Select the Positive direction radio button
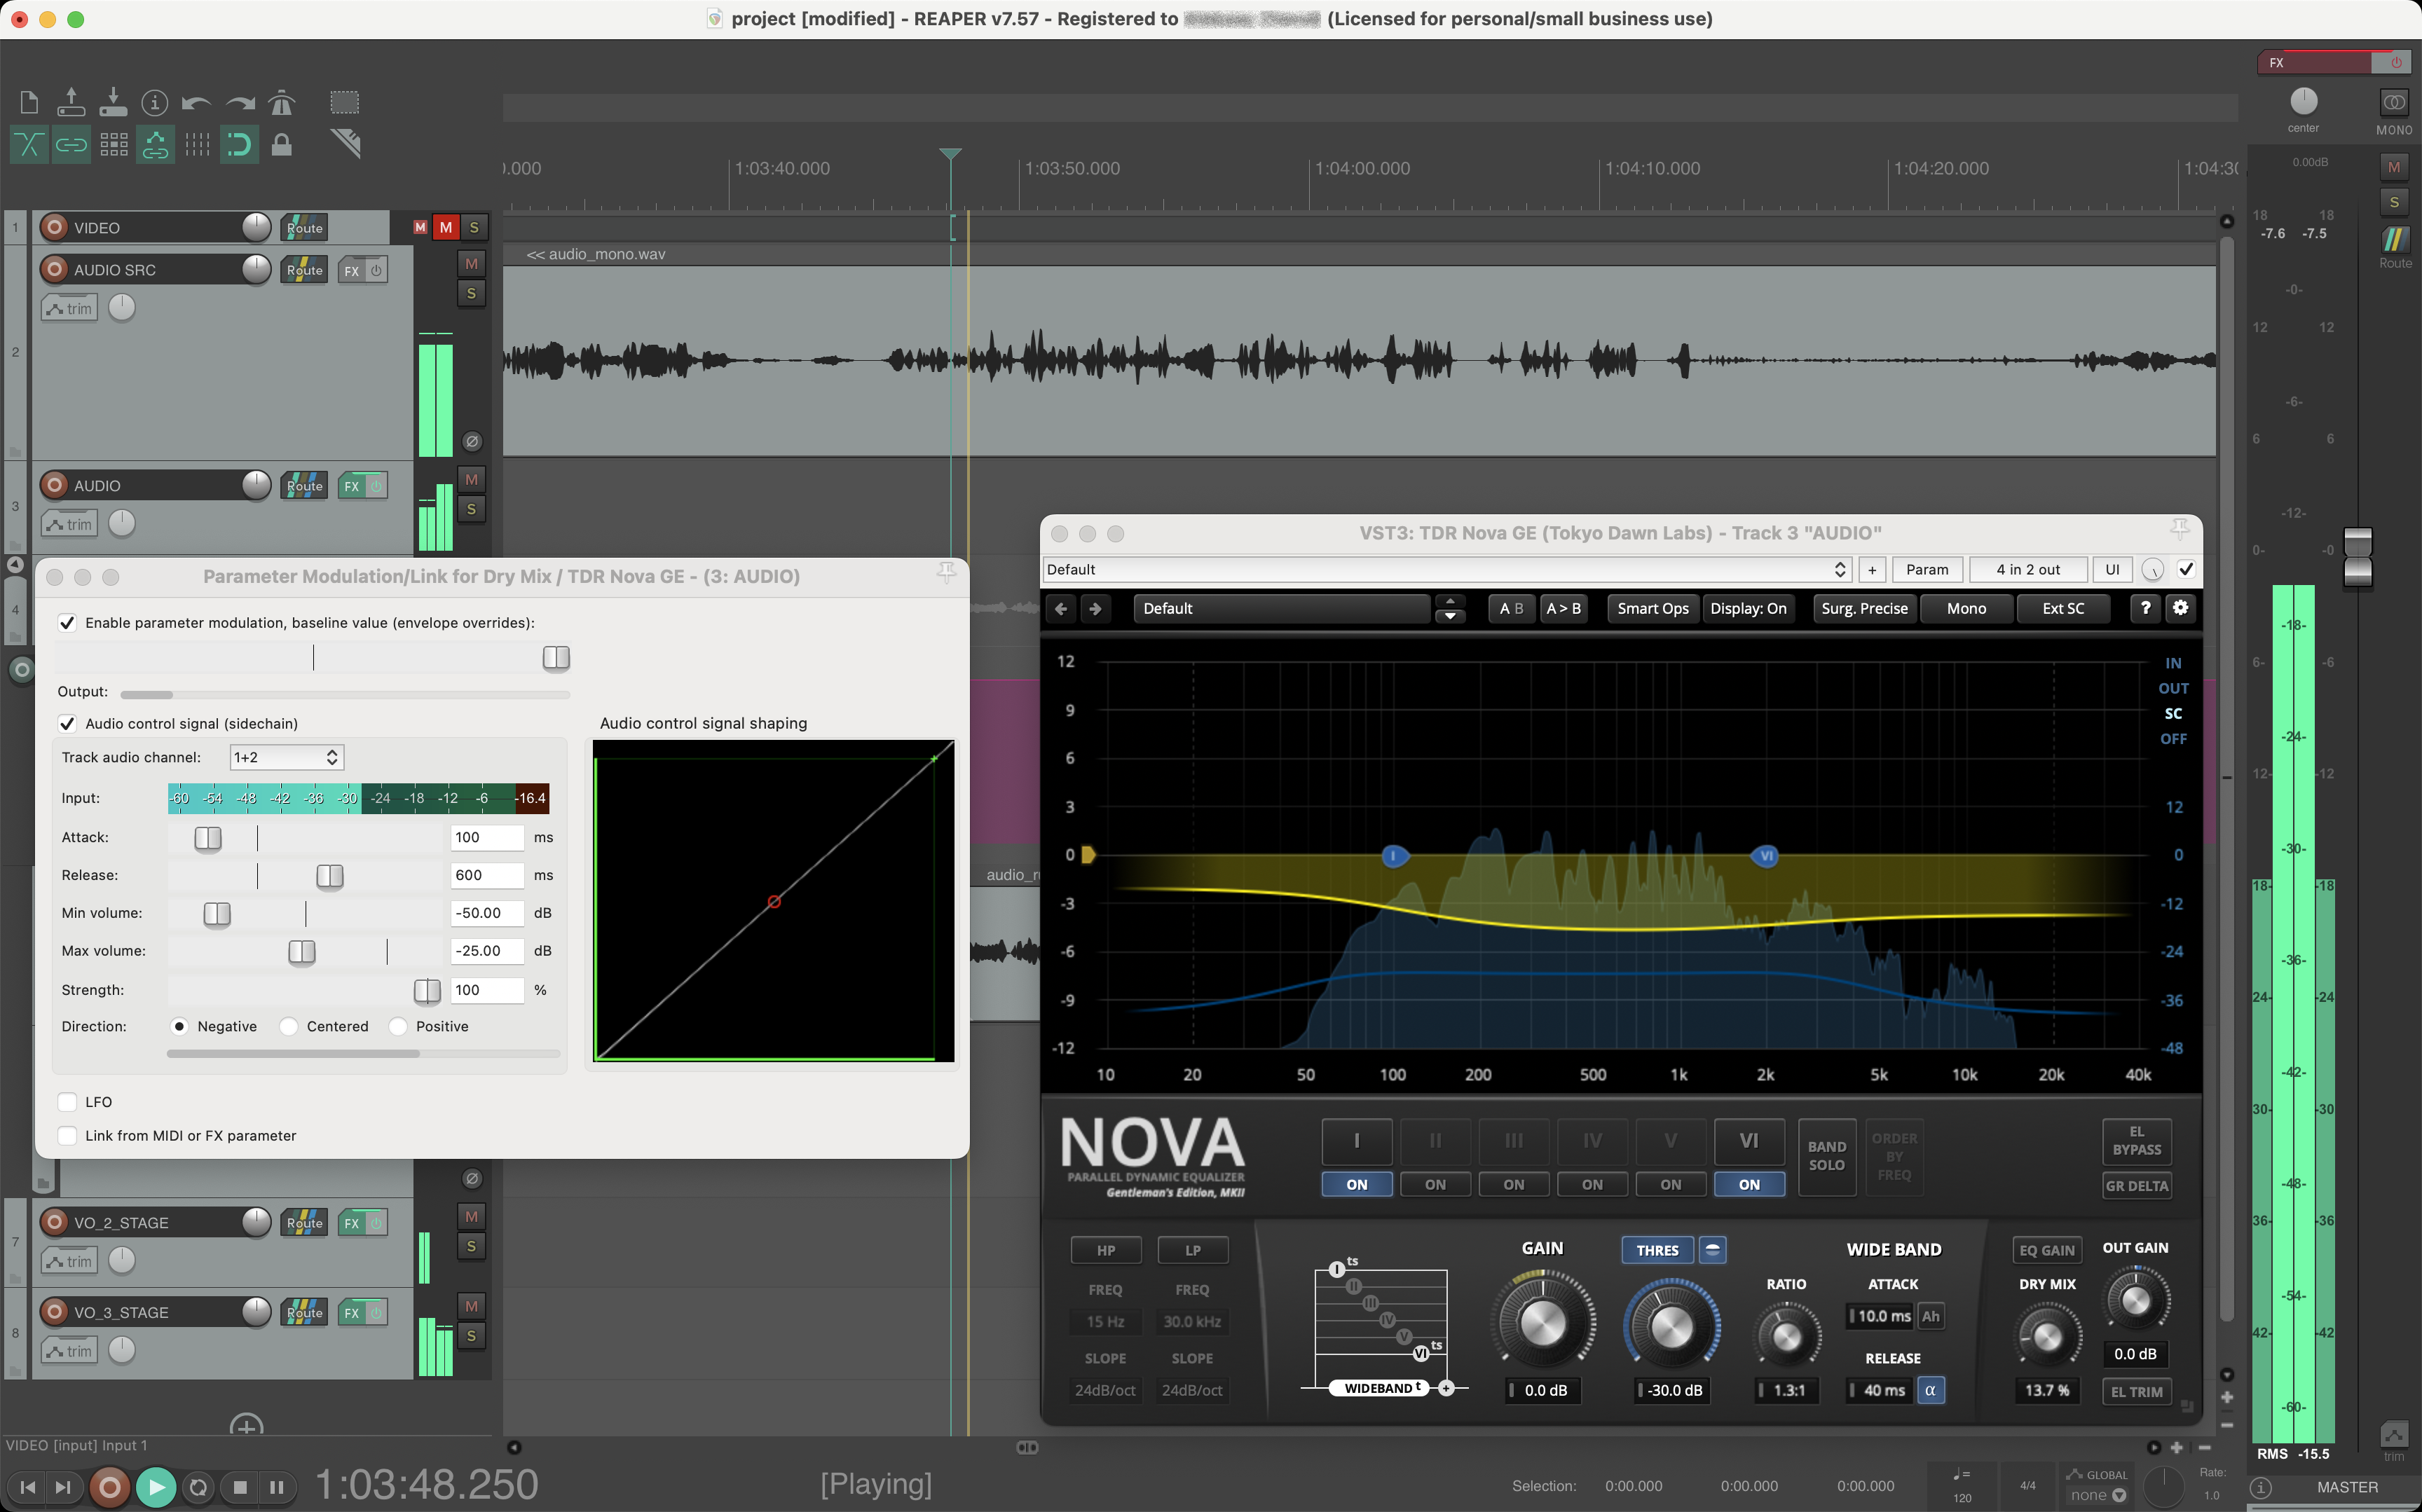2422x1512 pixels. coord(399,1026)
